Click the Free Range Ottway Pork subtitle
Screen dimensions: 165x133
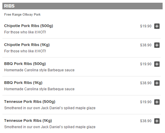22,14
